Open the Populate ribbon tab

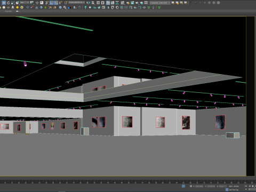[x=9, y=11]
